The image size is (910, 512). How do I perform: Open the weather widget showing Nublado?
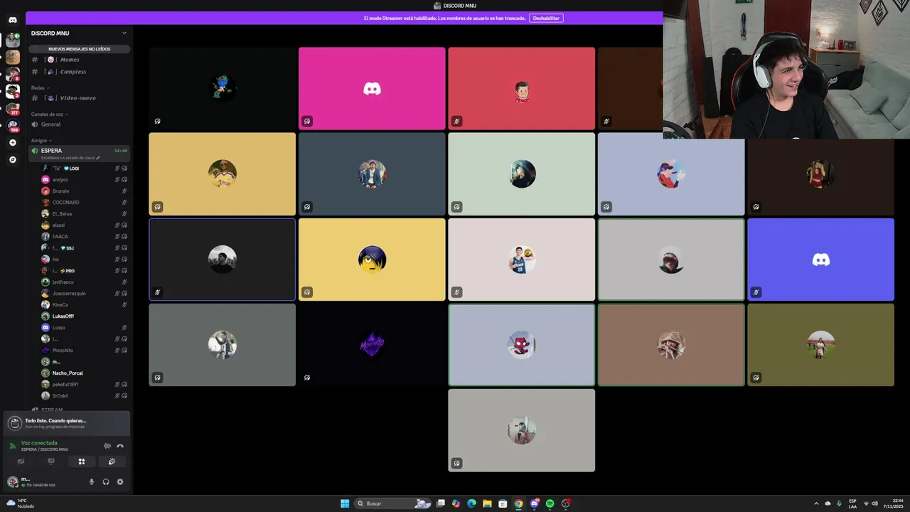coord(21,503)
